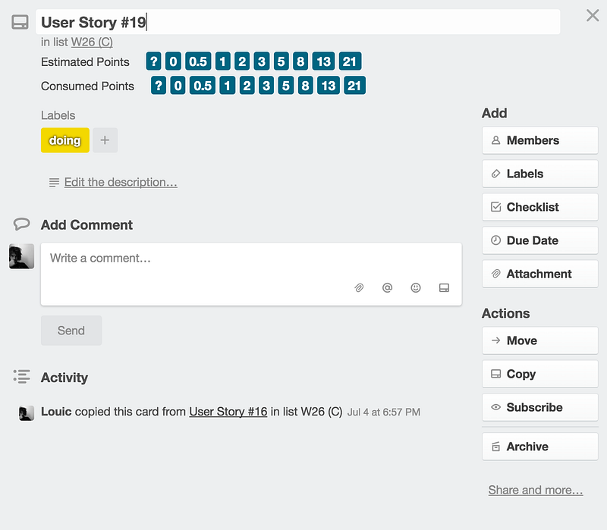The height and width of the screenshot is (530, 607).
Task: Open the User Story #16 link in Activity
Action: [x=228, y=412]
